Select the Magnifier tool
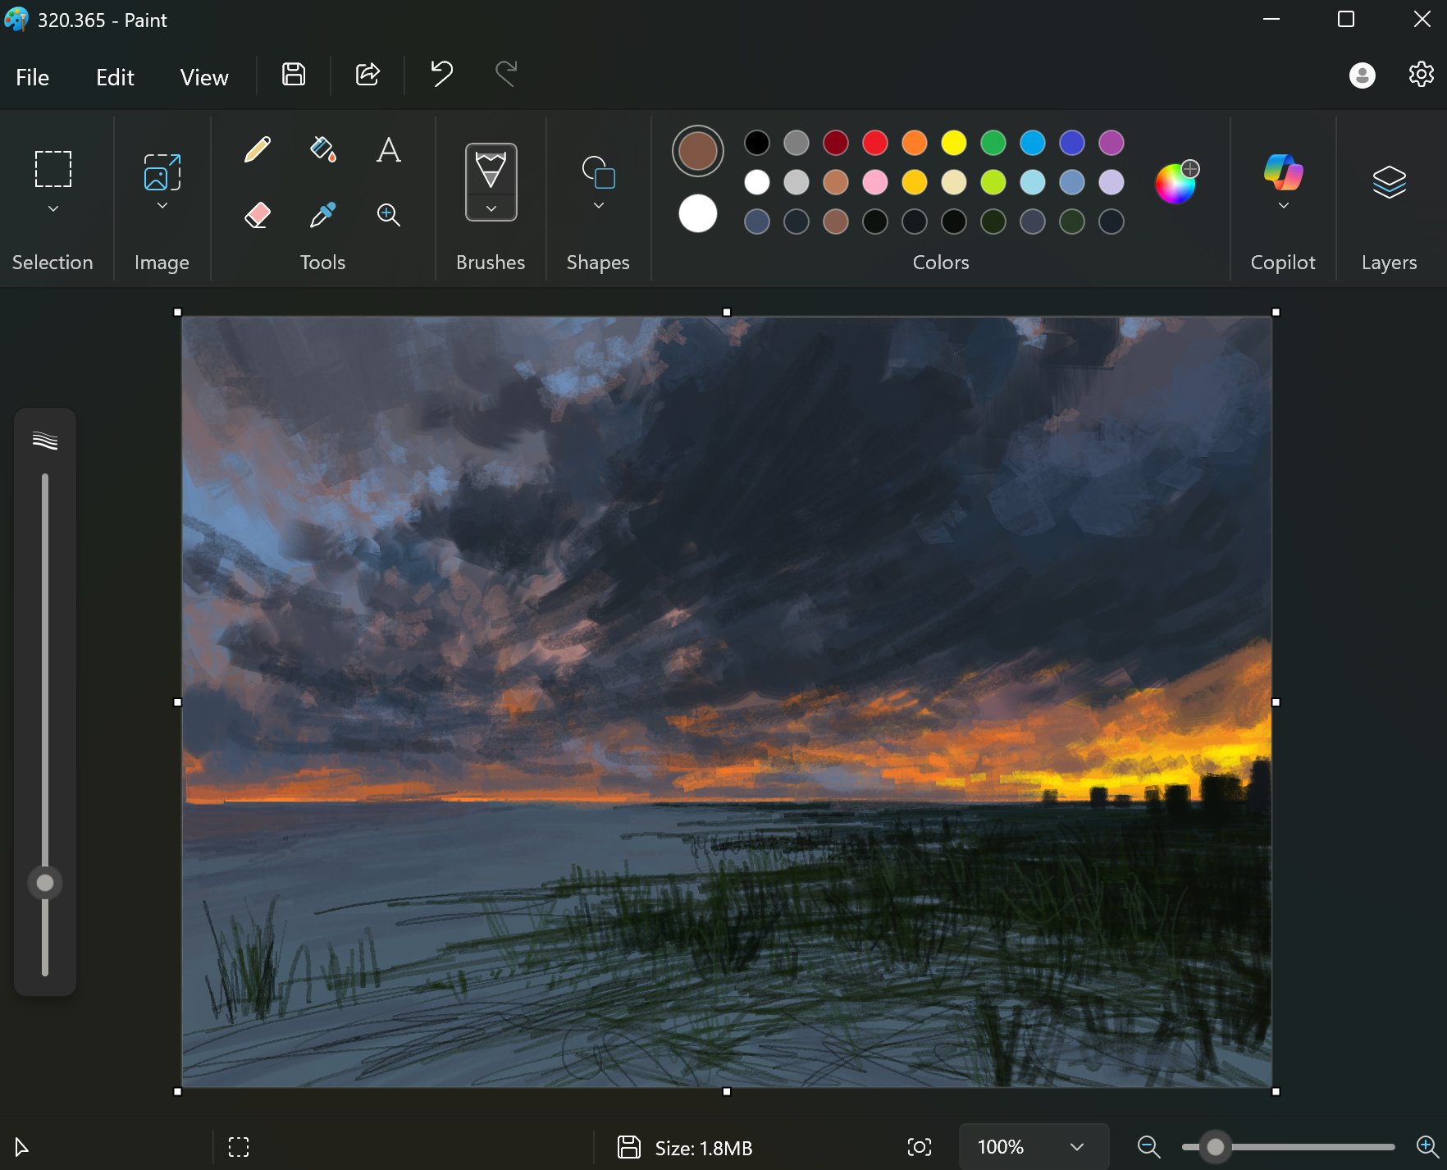 tap(388, 215)
